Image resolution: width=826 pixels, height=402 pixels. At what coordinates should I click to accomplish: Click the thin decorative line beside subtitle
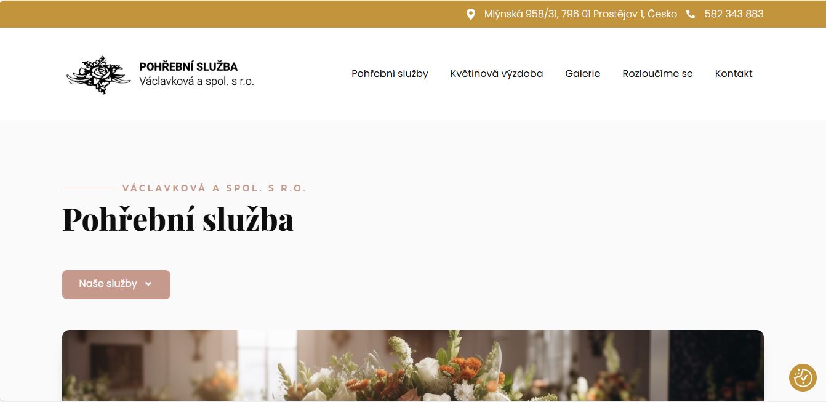click(89, 188)
